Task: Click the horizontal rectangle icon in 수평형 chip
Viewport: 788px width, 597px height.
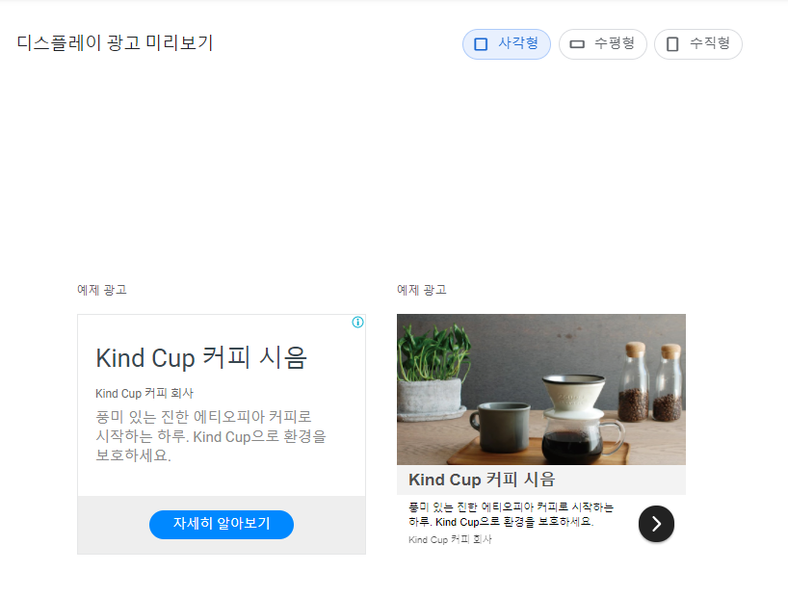Action: click(x=577, y=44)
